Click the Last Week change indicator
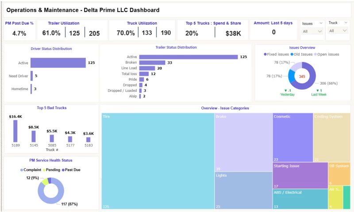 pos(319,93)
